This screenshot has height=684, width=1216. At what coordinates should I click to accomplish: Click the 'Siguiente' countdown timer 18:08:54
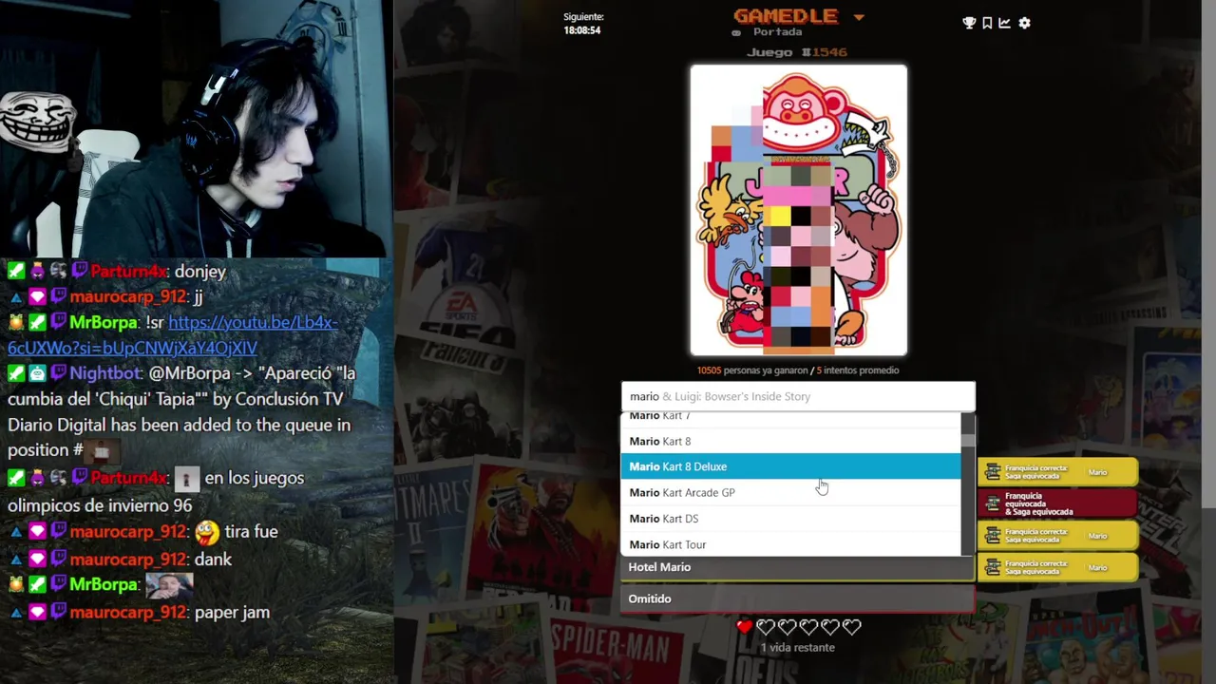click(582, 30)
